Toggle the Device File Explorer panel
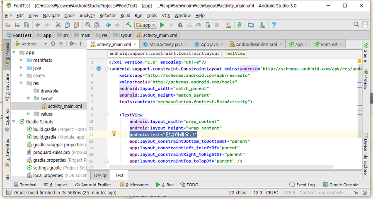Screen dimensions: 373x199 [366, 154]
